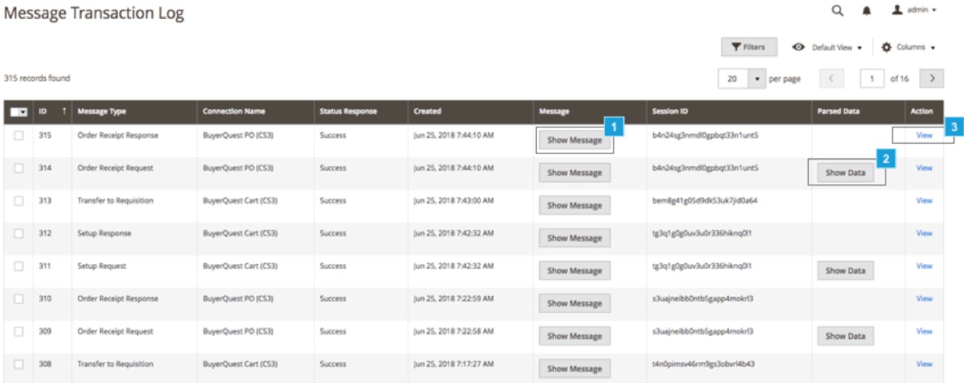Open the Default View dropdown
This screenshot has width=964, height=383.
pos(827,47)
